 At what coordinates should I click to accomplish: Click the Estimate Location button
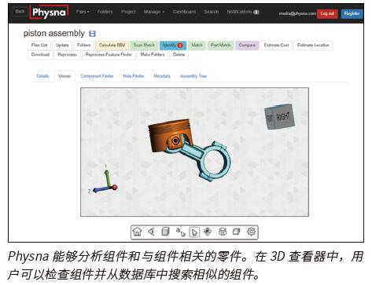coord(313,45)
